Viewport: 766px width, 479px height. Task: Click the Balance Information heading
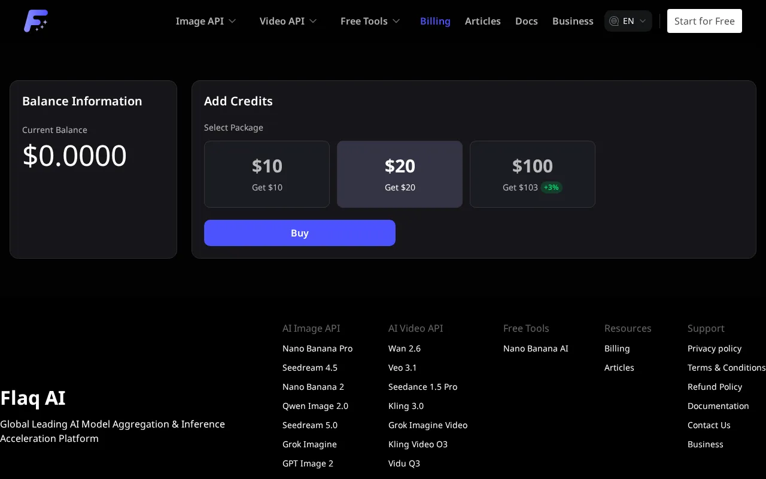click(x=82, y=101)
